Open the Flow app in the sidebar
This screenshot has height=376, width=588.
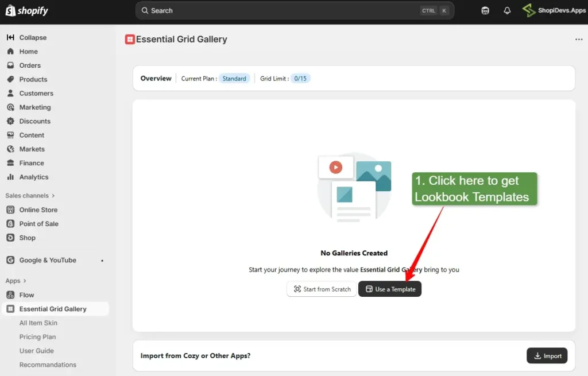(26, 295)
